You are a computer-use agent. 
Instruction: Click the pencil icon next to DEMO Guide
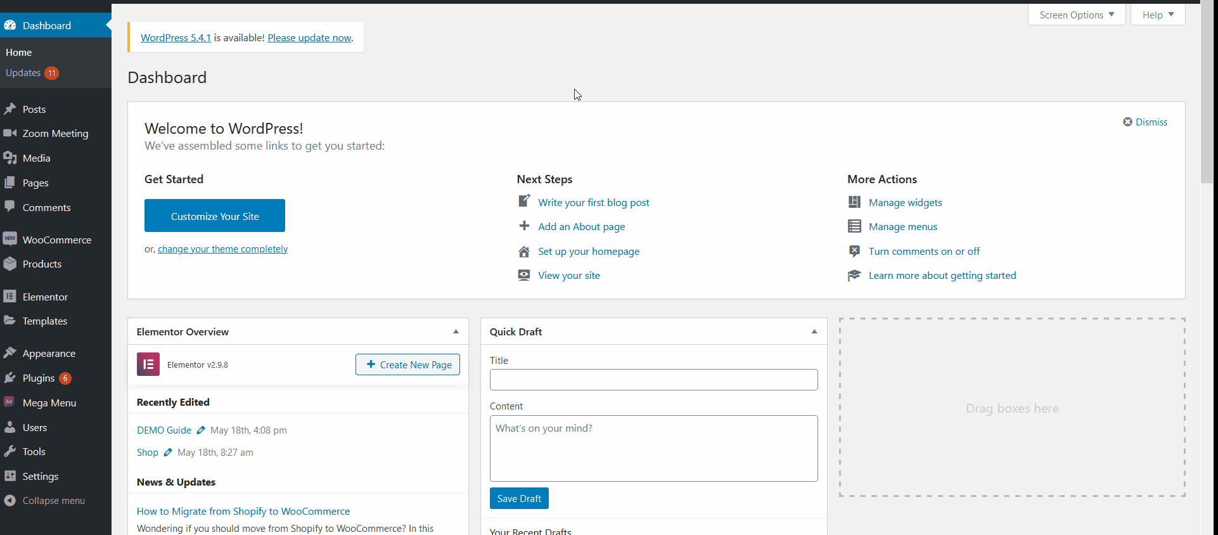click(201, 430)
